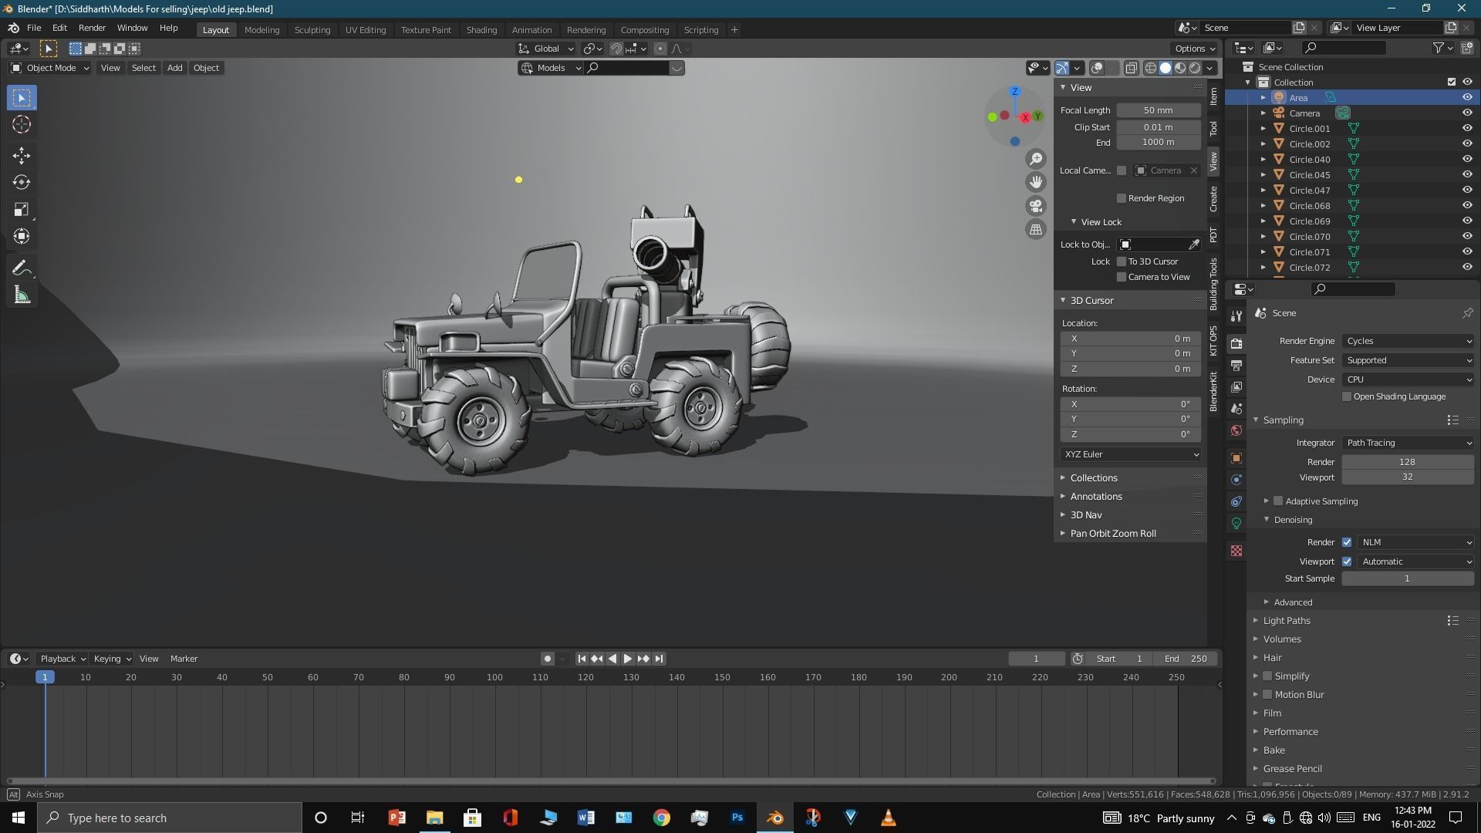Adjust the Clip Start 0.01 m field

coord(1159,127)
